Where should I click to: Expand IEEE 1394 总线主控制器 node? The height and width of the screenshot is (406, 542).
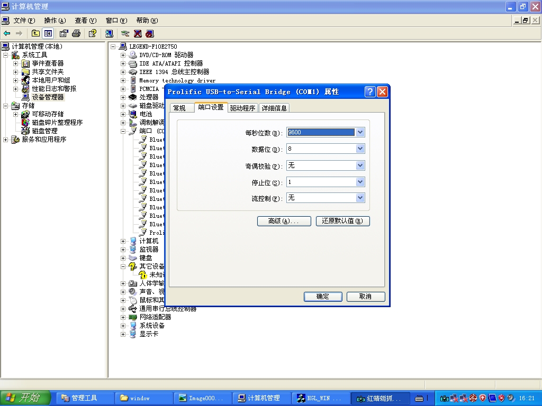pos(123,72)
